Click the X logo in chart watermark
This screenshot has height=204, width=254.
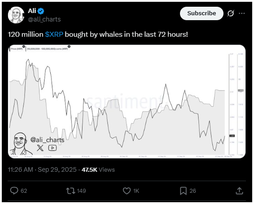coord(40,148)
